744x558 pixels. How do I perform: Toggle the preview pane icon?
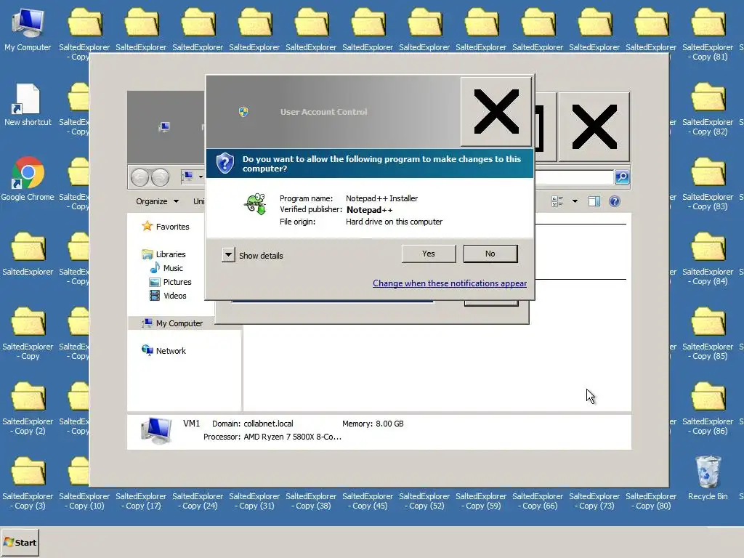pos(594,201)
